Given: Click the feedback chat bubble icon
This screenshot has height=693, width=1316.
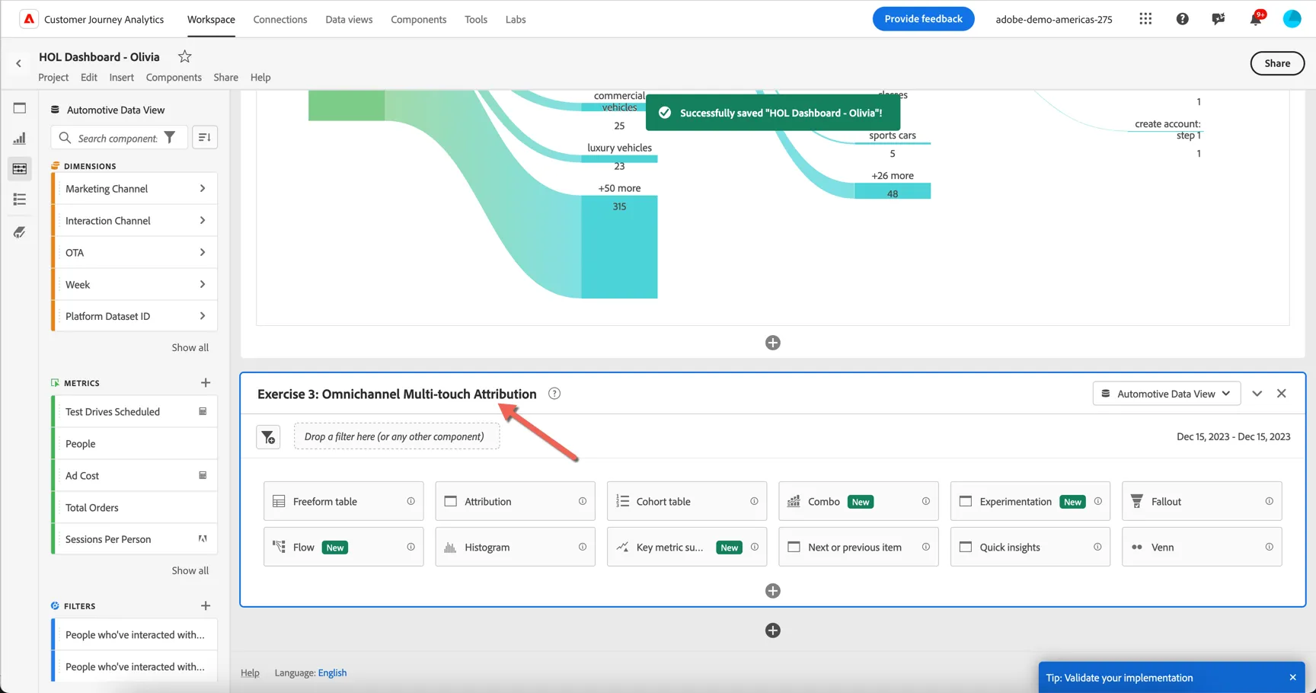Looking at the screenshot, I should click(1219, 19).
